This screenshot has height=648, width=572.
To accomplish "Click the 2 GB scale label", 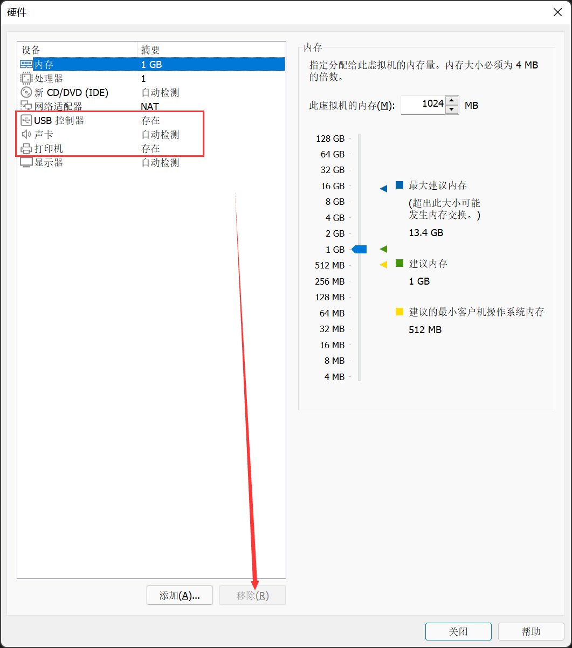I will [335, 233].
